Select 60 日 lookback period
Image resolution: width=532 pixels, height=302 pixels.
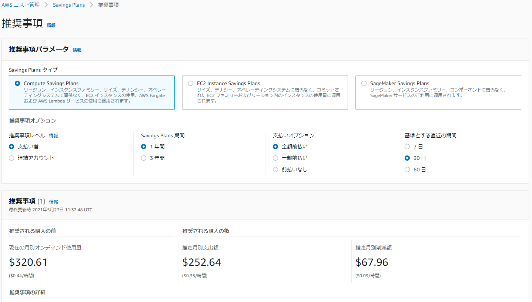(x=407, y=170)
